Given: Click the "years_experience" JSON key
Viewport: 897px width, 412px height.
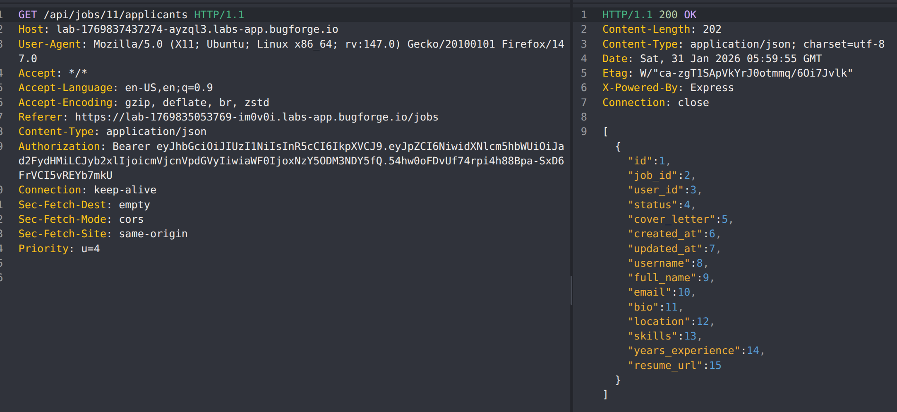Looking at the screenshot, I should coord(684,351).
